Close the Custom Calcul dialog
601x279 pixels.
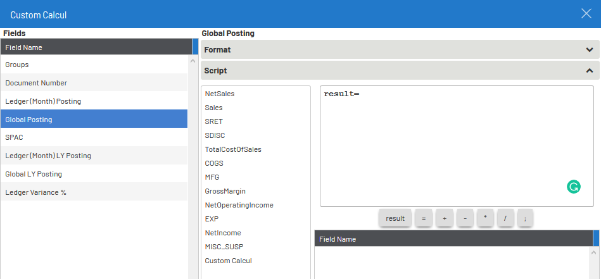[586, 14]
